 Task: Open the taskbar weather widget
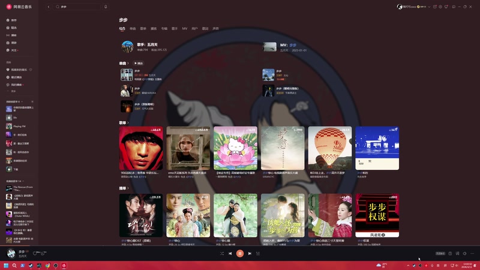click(382, 265)
